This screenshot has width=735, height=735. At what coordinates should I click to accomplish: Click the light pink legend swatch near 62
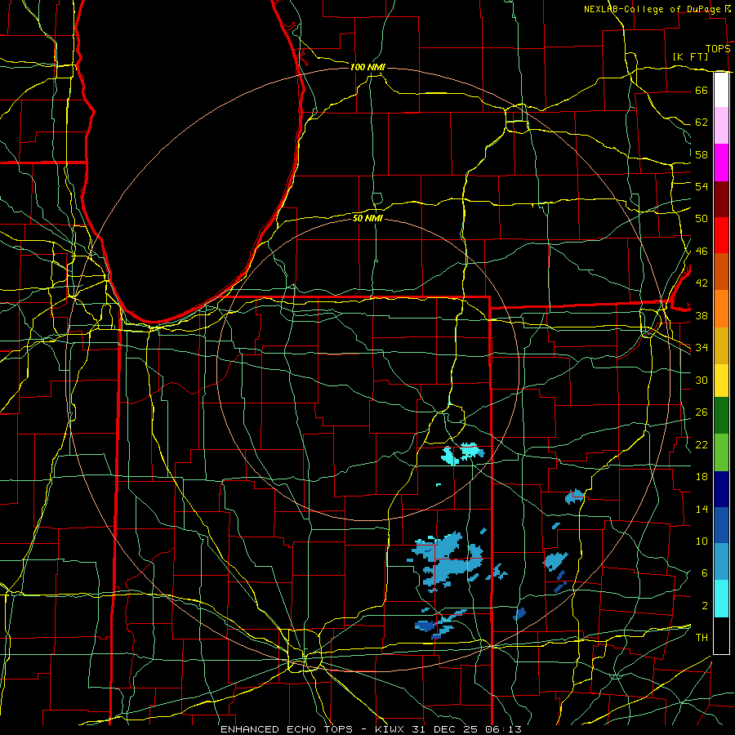[721, 125]
